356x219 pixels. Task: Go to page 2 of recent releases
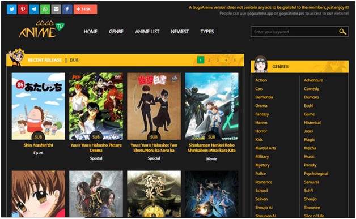[209, 60]
